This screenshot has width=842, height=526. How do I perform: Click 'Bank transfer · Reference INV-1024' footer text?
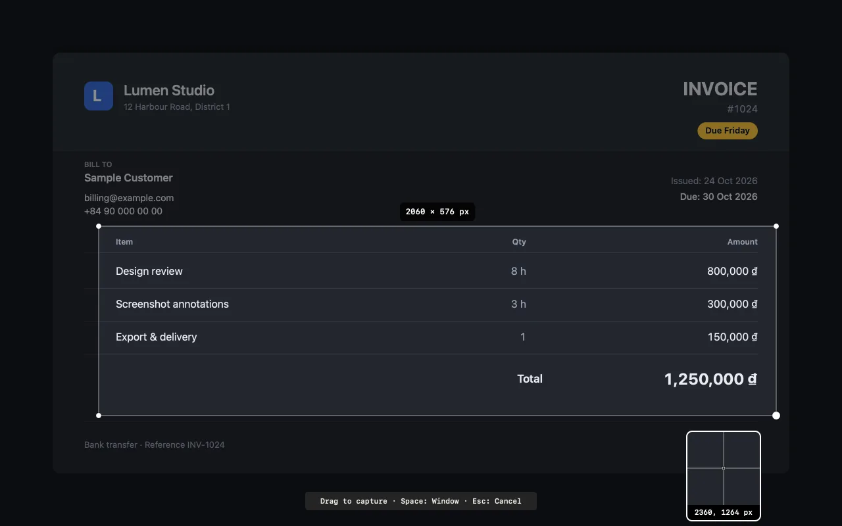155,445
